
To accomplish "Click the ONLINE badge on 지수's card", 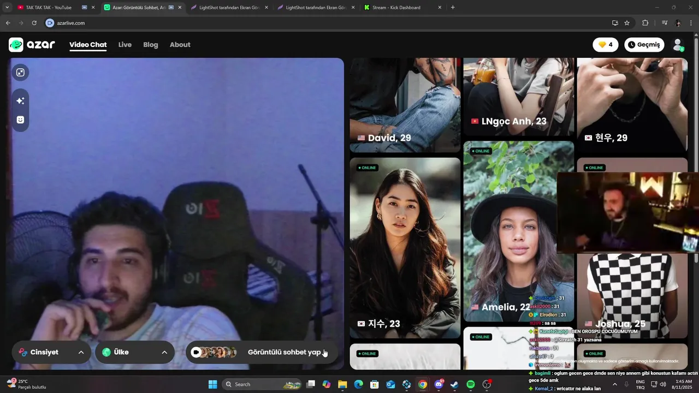I will click(x=367, y=168).
